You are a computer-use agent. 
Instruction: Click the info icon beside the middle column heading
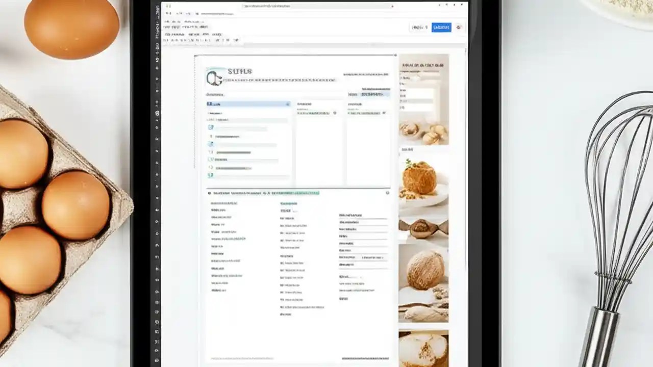tap(335, 112)
